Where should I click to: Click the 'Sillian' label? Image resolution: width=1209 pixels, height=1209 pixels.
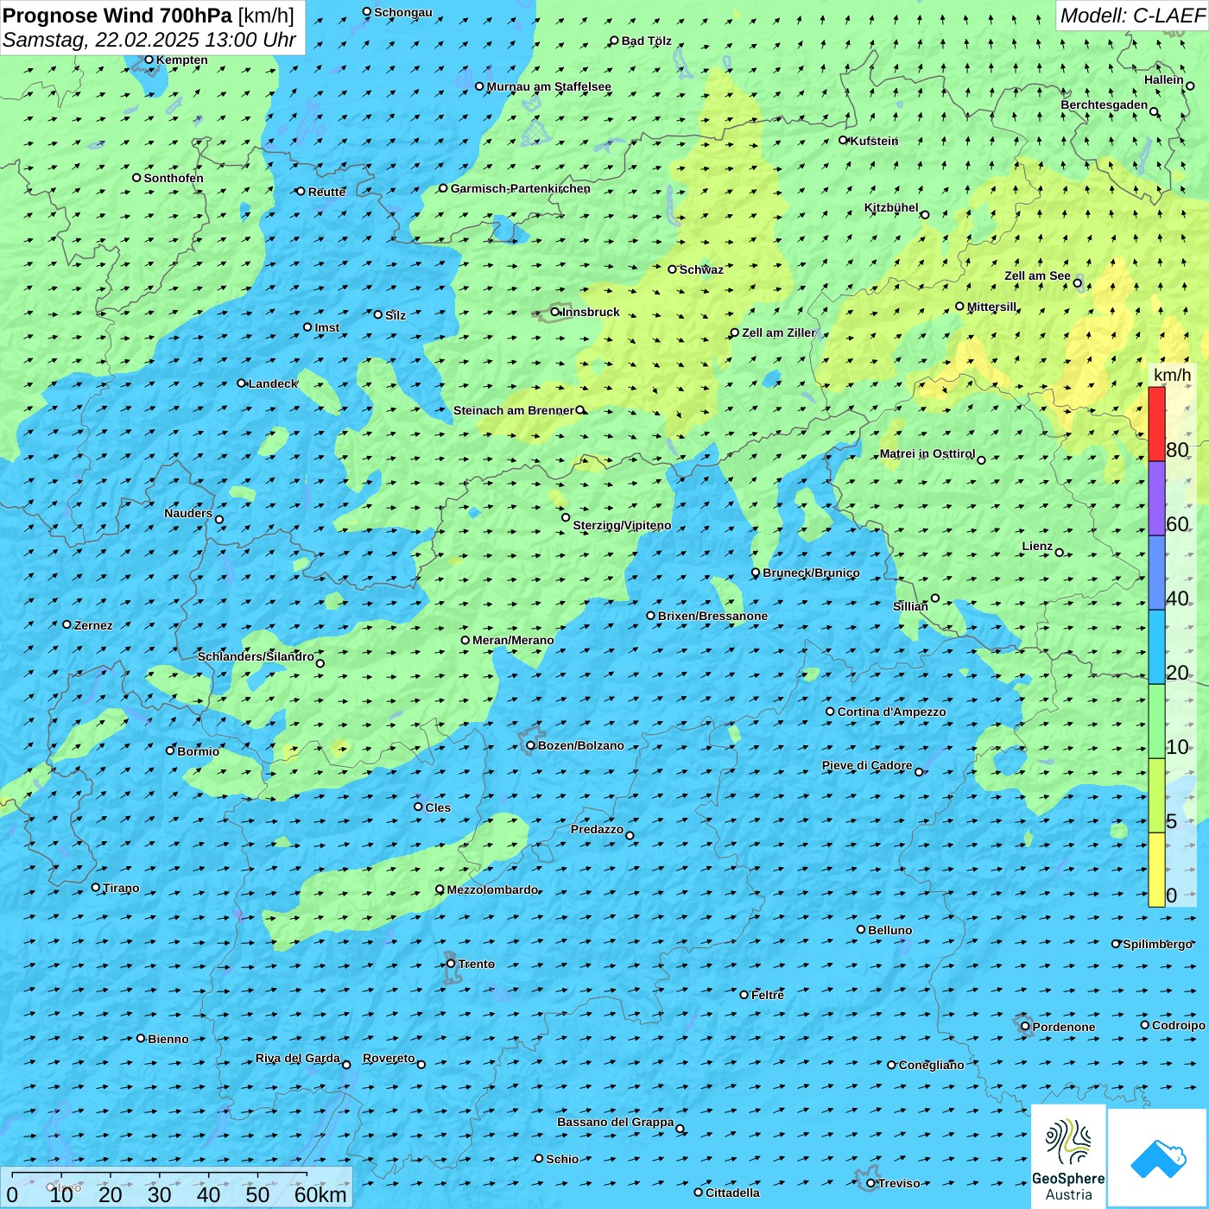click(910, 606)
